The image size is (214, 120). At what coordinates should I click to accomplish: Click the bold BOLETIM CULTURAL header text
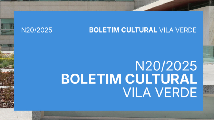(123, 30)
